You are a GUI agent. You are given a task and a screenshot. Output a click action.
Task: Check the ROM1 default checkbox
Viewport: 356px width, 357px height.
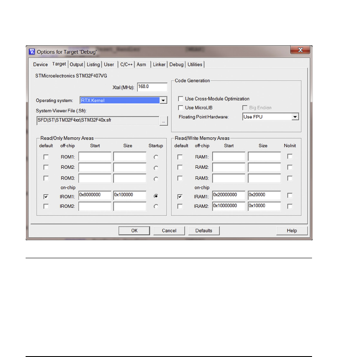click(46, 157)
